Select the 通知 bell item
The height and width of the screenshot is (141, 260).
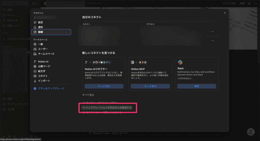pyautogui.click(x=40, y=27)
